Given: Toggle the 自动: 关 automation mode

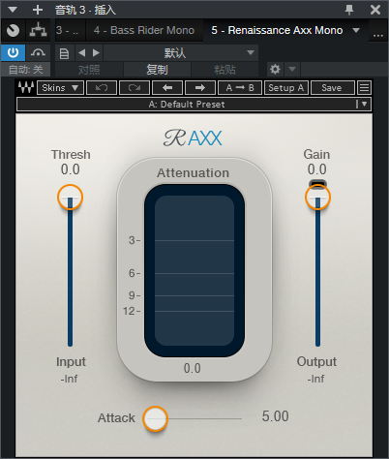Looking at the screenshot, I should point(25,70).
